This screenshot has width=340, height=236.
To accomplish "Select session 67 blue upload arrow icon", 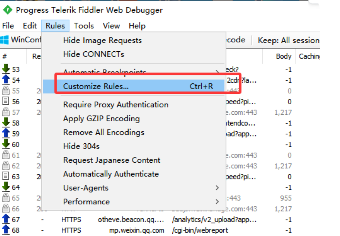I will click(x=6, y=219).
